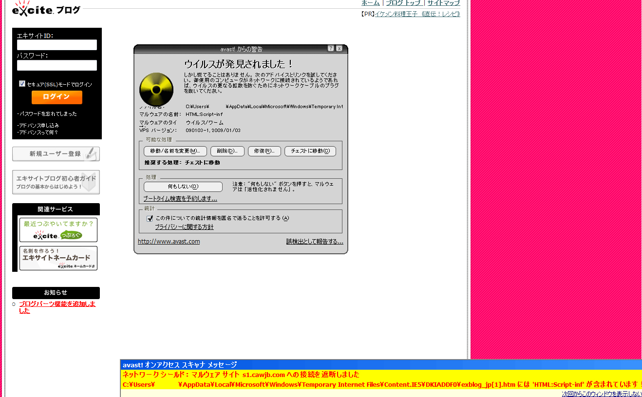Screen dimensions: 642x397
Task: Click 移動/名前を変更 button
Action: click(175, 151)
